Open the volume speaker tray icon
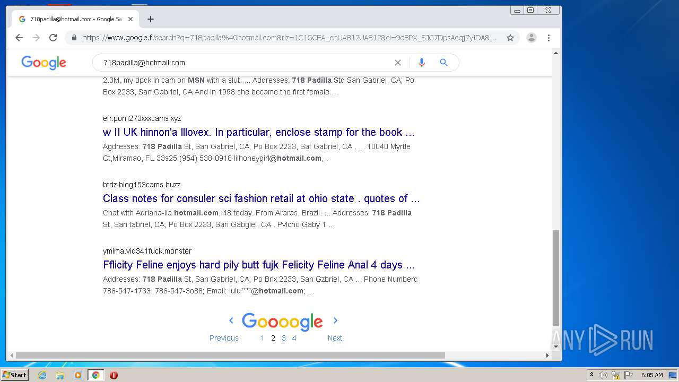The height and width of the screenshot is (382, 679). (603, 375)
